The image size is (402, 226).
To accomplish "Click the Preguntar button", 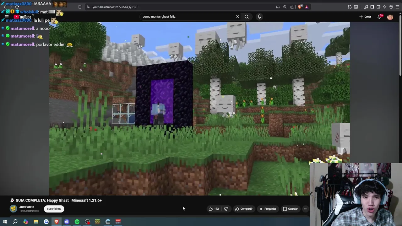I will pos(268,209).
